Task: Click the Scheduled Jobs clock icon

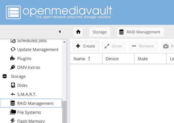Action: (13, 41)
